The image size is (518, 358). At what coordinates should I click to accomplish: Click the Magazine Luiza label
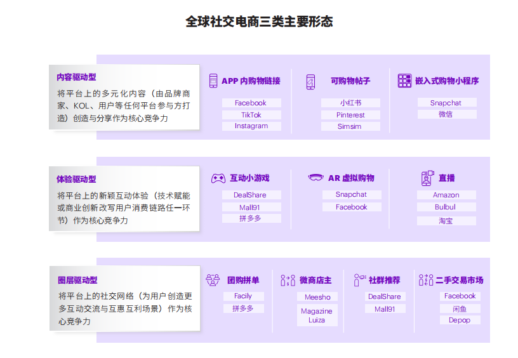(316, 315)
